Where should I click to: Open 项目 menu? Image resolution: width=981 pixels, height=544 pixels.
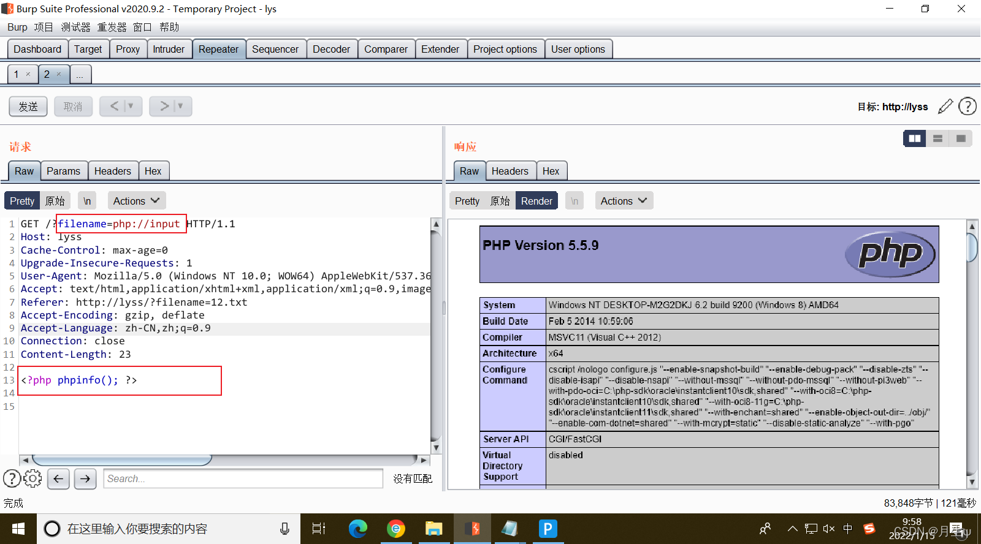pos(44,27)
